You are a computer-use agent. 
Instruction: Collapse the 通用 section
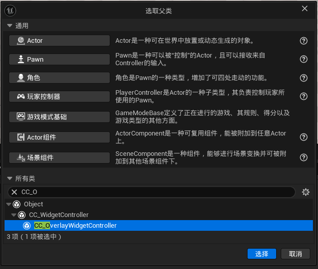click(10, 25)
